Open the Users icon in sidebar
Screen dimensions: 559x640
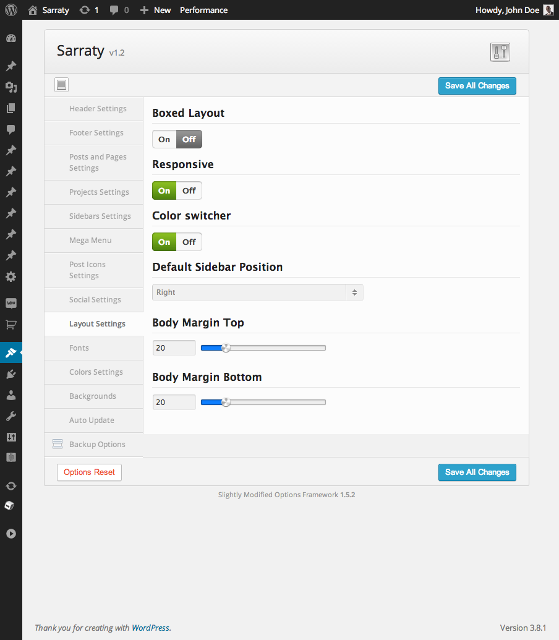[x=11, y=395]
